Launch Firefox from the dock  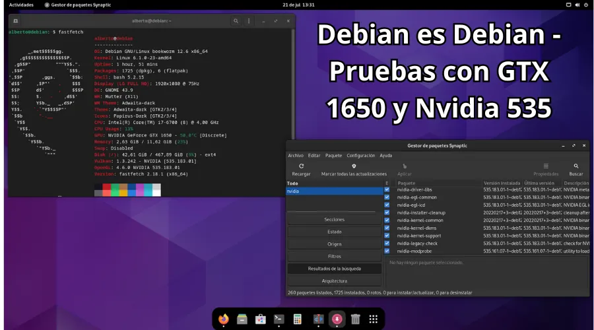coord(224,319)
